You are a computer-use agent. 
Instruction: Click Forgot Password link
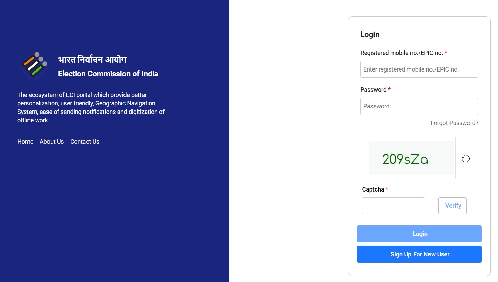tap(454, 123)
